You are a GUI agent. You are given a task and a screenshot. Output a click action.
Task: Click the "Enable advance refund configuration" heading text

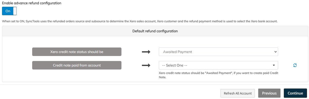click(32, 3)
